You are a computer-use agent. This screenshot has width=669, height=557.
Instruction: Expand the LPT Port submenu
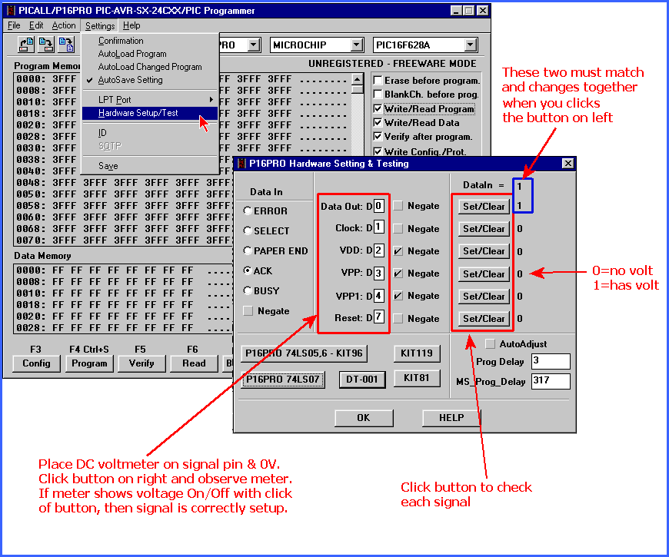149,100
